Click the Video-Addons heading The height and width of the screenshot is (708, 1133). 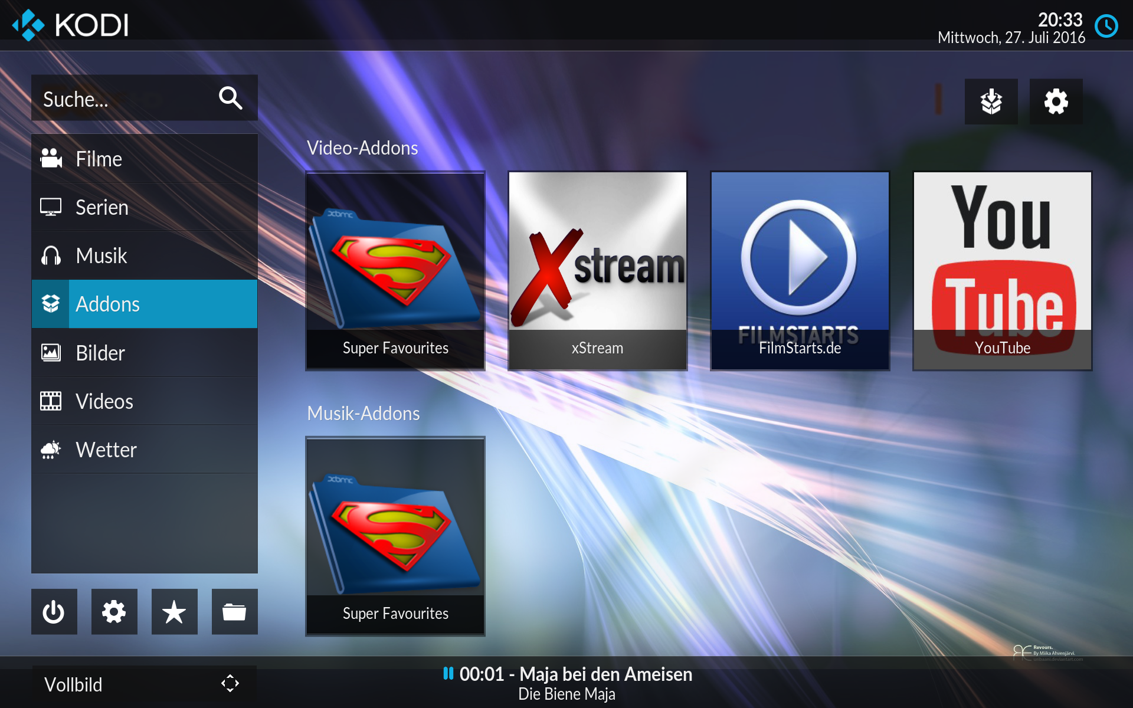pyautogui.click(x=362, y=147)
